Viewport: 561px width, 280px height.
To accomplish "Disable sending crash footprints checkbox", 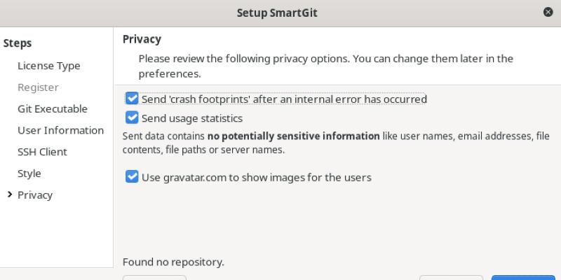I will click(x=132, y=99).
